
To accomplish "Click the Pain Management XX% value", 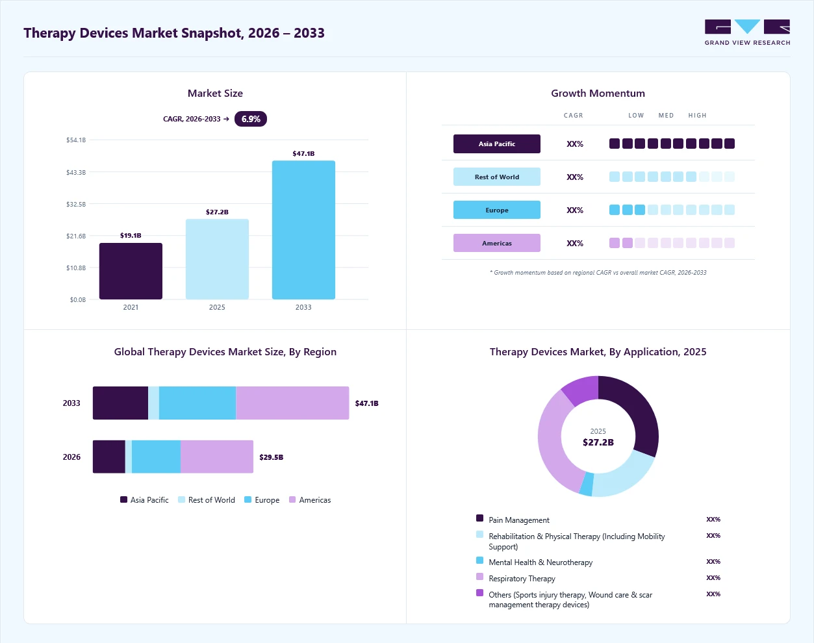I will point(713,520).
